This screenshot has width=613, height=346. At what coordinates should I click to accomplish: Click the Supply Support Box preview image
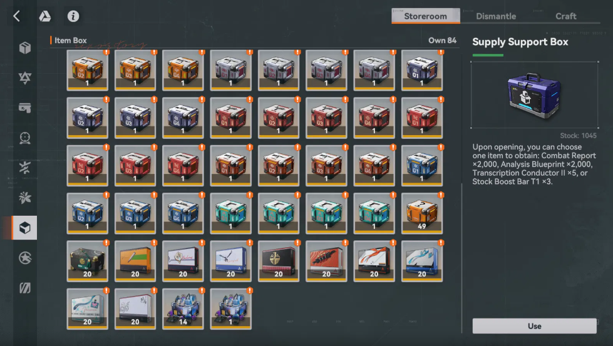click(x=535, y=95)
